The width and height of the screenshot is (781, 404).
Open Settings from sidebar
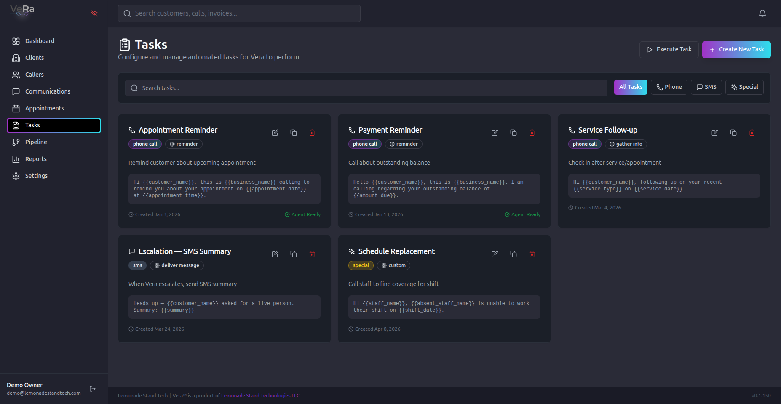click(x=54, y=176)
